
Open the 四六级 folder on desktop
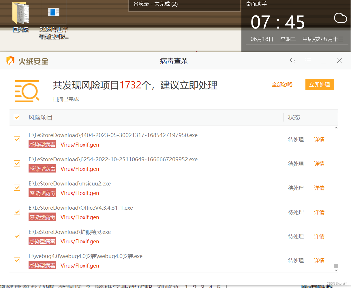point(20,14)
